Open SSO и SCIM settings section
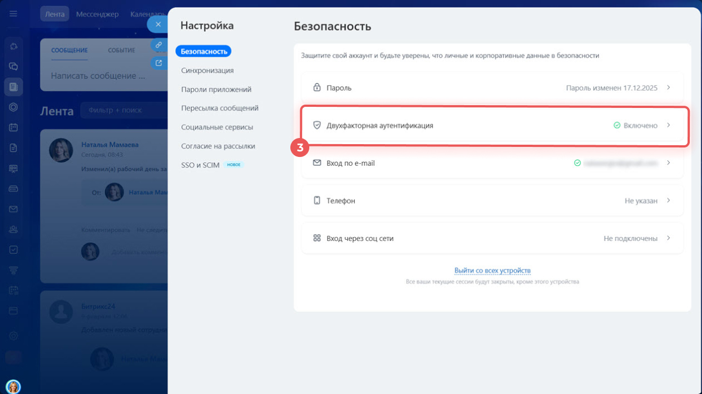This screenshot has height=394, width=702. pyautogui.click(x=200, y=165)
